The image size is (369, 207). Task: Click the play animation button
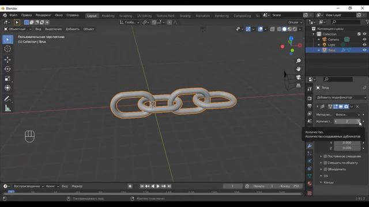[x=158, y=186]
